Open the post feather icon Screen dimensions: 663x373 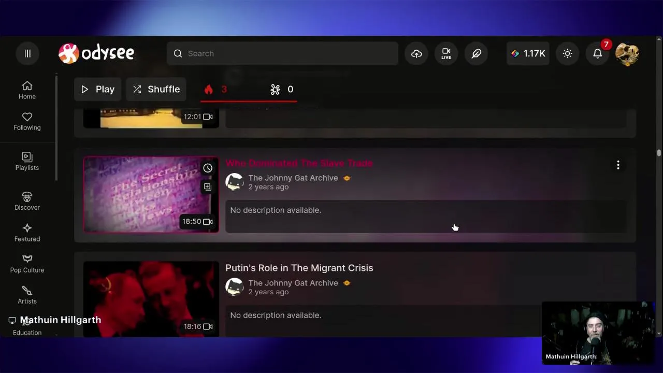pyautogui.click(x=476, y=53)
